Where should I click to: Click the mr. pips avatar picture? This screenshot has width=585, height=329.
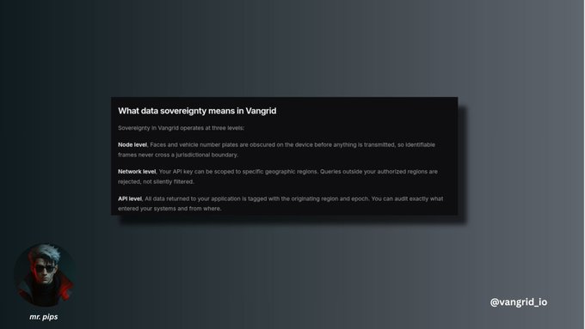click(45, 275)
